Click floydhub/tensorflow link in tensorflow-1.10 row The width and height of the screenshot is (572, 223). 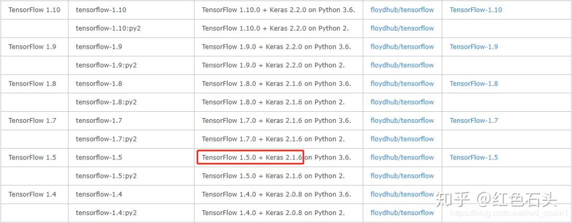402,10
